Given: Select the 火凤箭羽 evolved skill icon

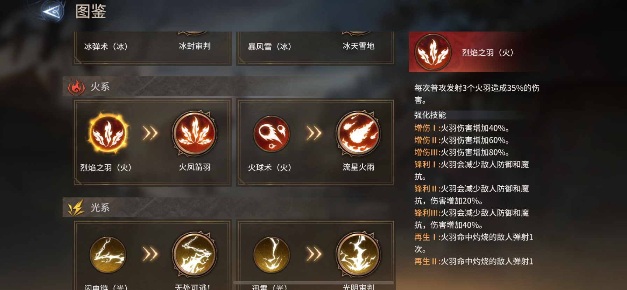Looking at the screenshot, I should pyautogui.click(x=195, y=133).
